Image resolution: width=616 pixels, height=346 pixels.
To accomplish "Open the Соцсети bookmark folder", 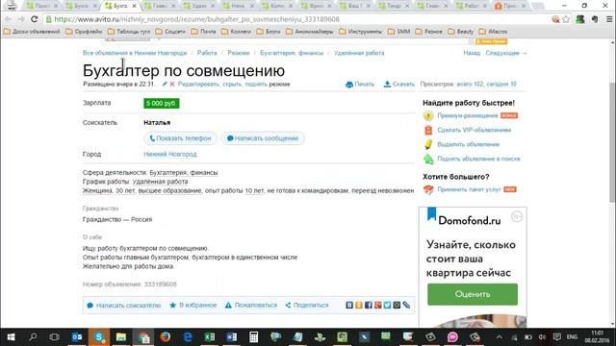I will 170,32.
